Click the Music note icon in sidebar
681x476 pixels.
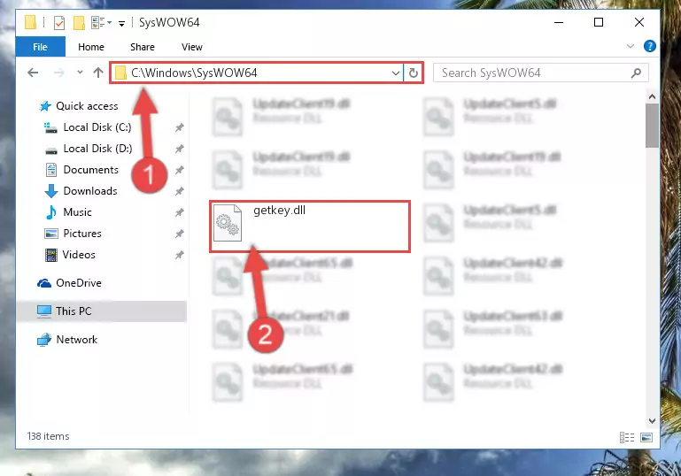click(50, 212)
